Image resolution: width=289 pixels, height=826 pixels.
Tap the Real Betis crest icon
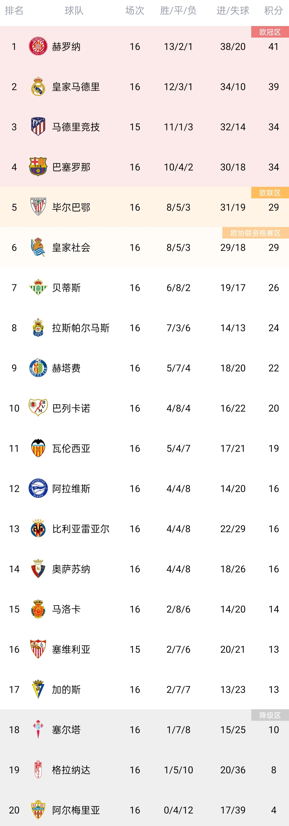38,287
